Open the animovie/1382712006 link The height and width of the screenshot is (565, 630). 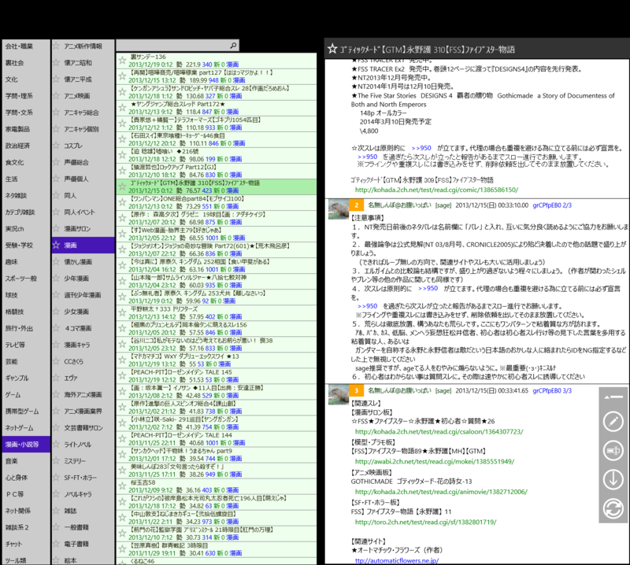(441, 492)
